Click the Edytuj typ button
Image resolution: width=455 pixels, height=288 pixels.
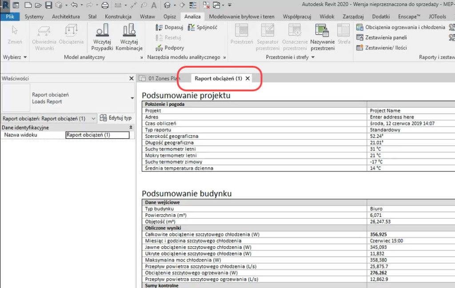point(116,118)
